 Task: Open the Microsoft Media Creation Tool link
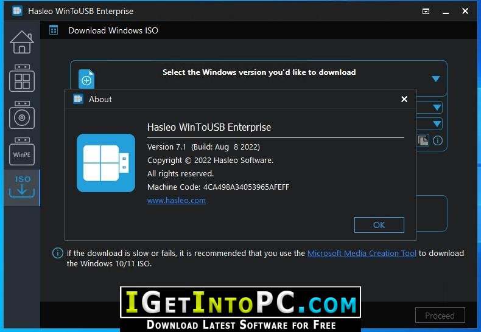(x=362, y=254)
